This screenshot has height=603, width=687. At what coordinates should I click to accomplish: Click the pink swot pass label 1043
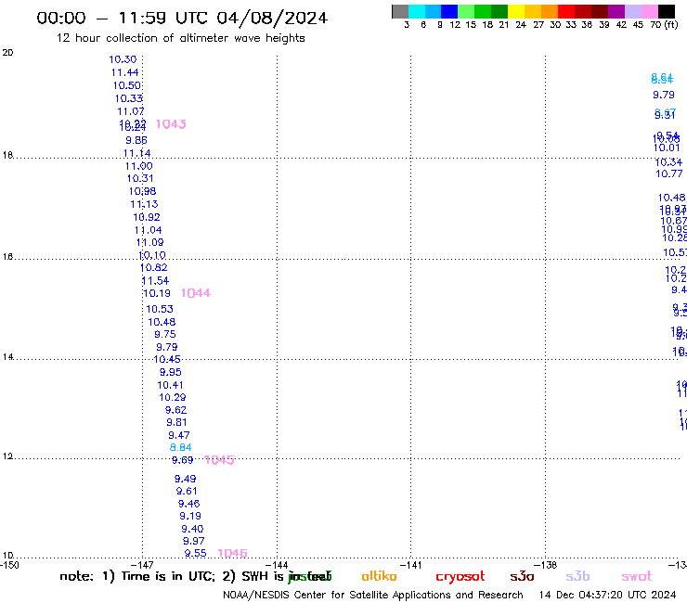(x=171, y=124)
